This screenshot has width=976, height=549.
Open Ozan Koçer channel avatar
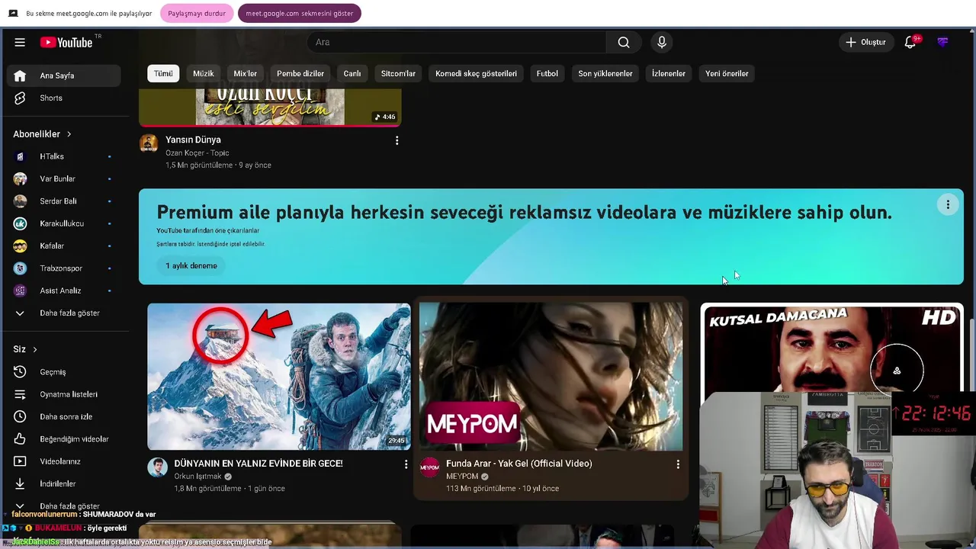pos(149,143)
